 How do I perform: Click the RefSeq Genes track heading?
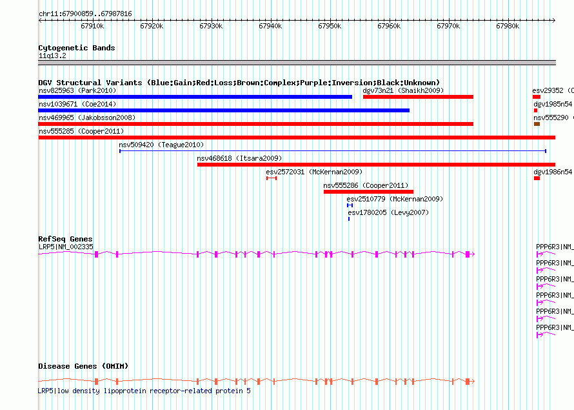65,240
